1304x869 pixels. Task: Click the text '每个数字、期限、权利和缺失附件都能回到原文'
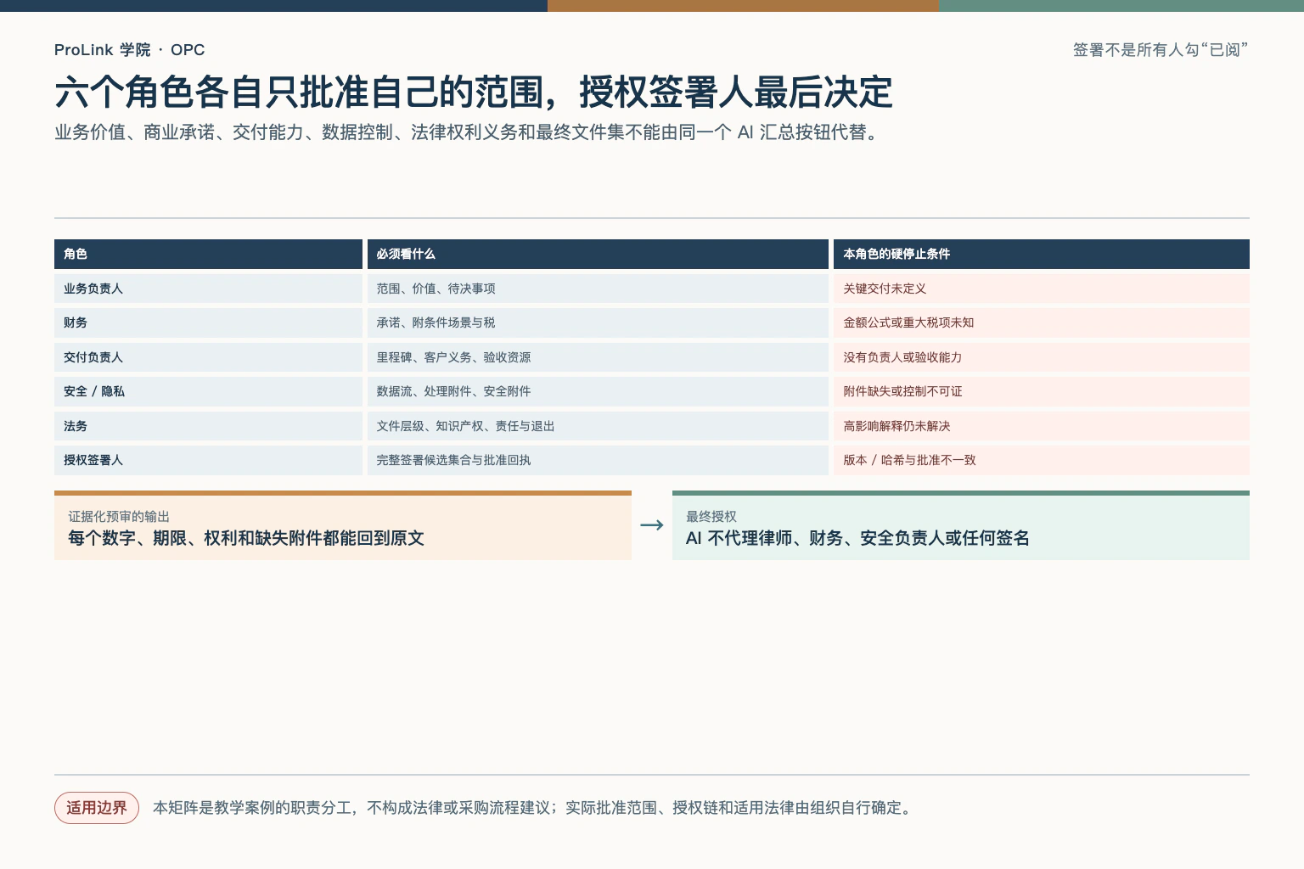[x=246, y=538]
